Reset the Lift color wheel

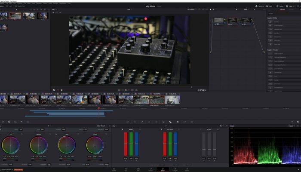[22, 134]
